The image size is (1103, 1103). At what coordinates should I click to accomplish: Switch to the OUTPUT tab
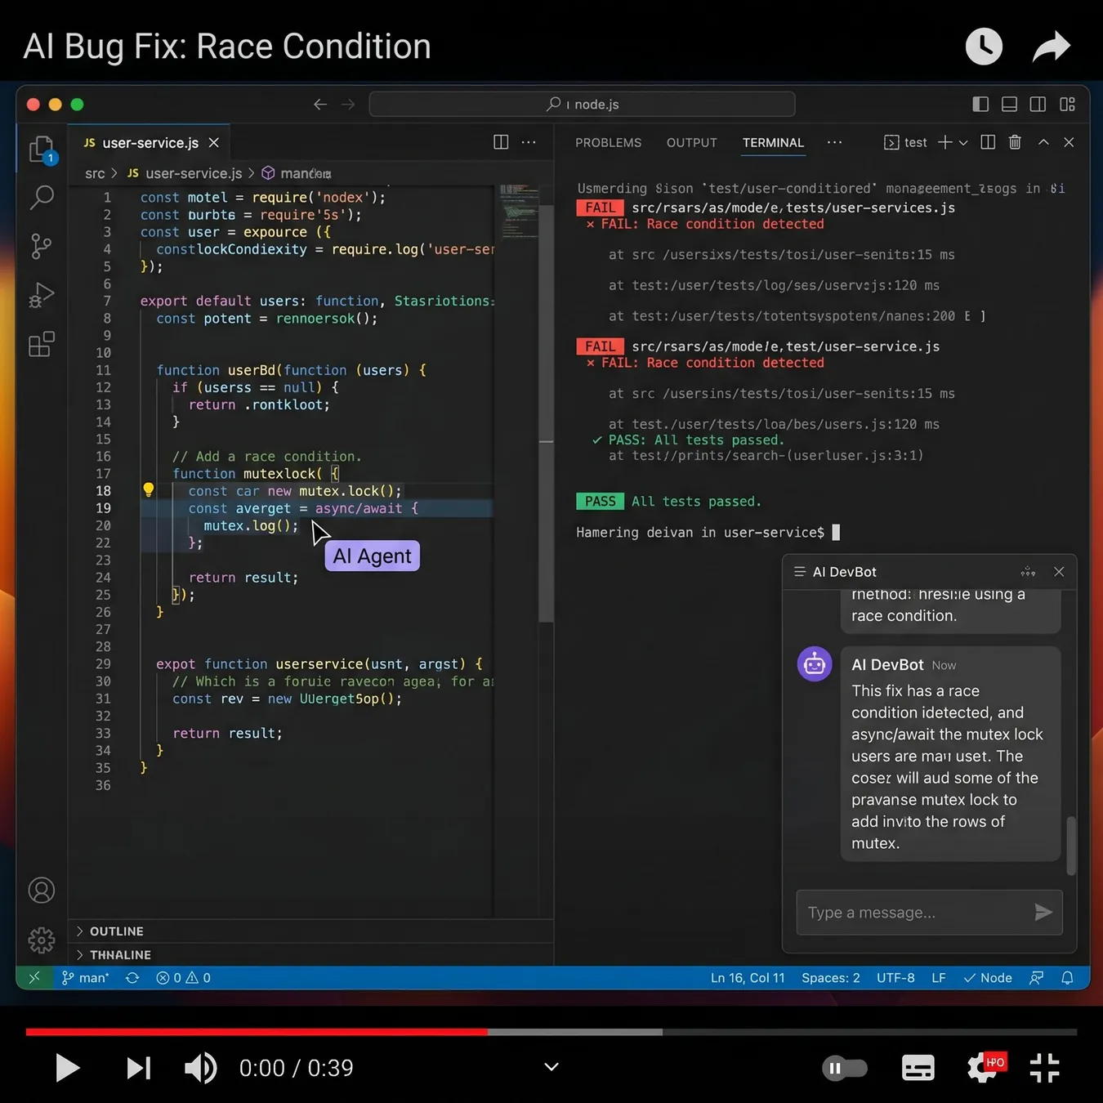pos(691,143)
